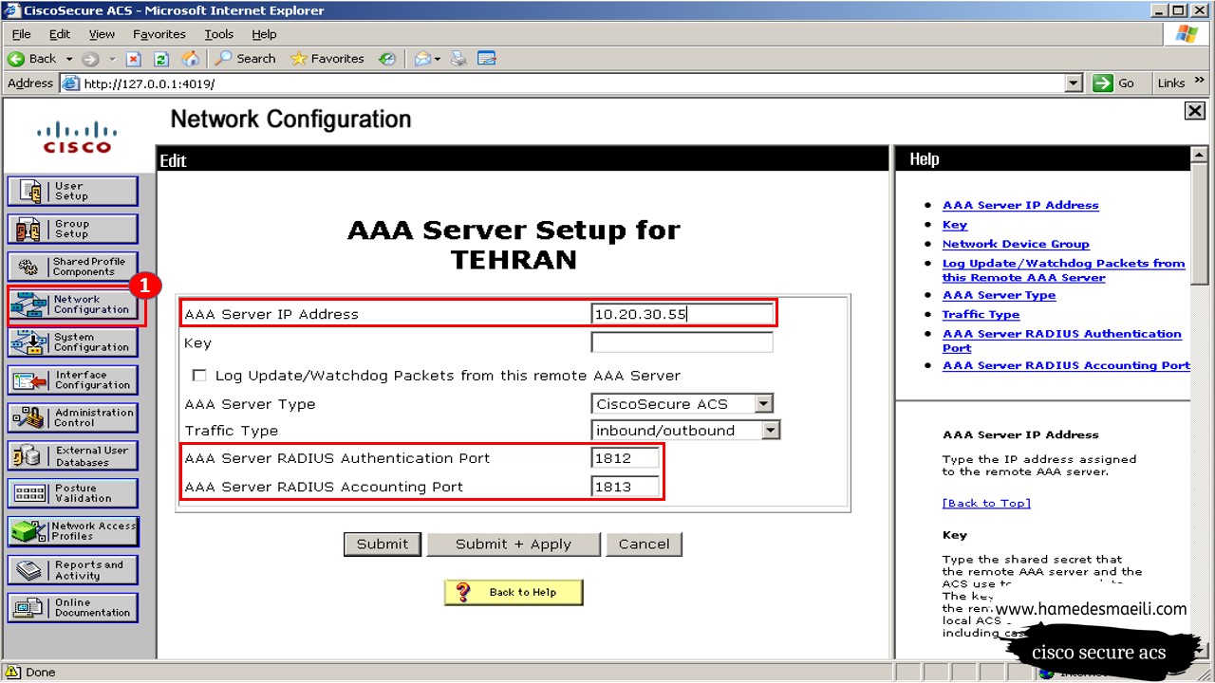Expand the address bar history dropdown
This screenshot has height=683, width=1215.
click(x=1074, y=83)
